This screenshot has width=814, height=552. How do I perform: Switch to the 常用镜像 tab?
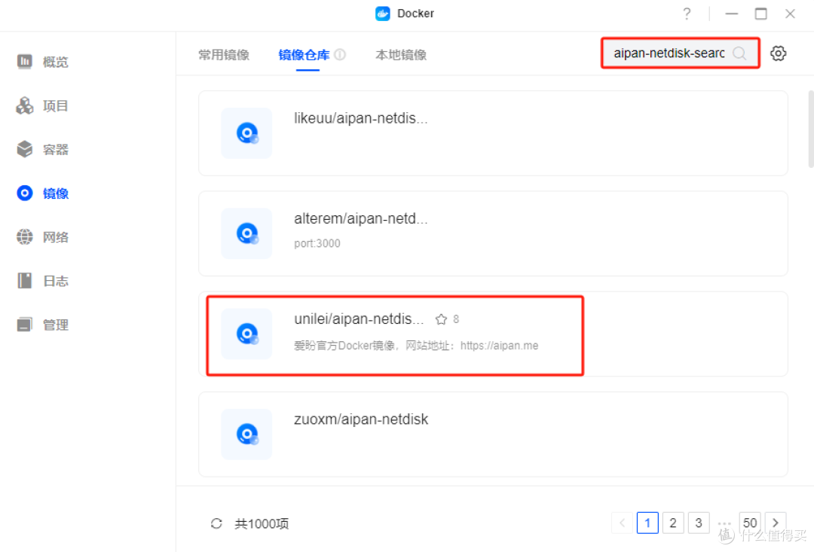(x=224, y=54)
